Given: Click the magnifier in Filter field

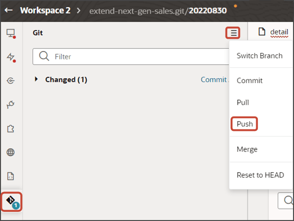Looking at the screenshot, I should point(44,56).
